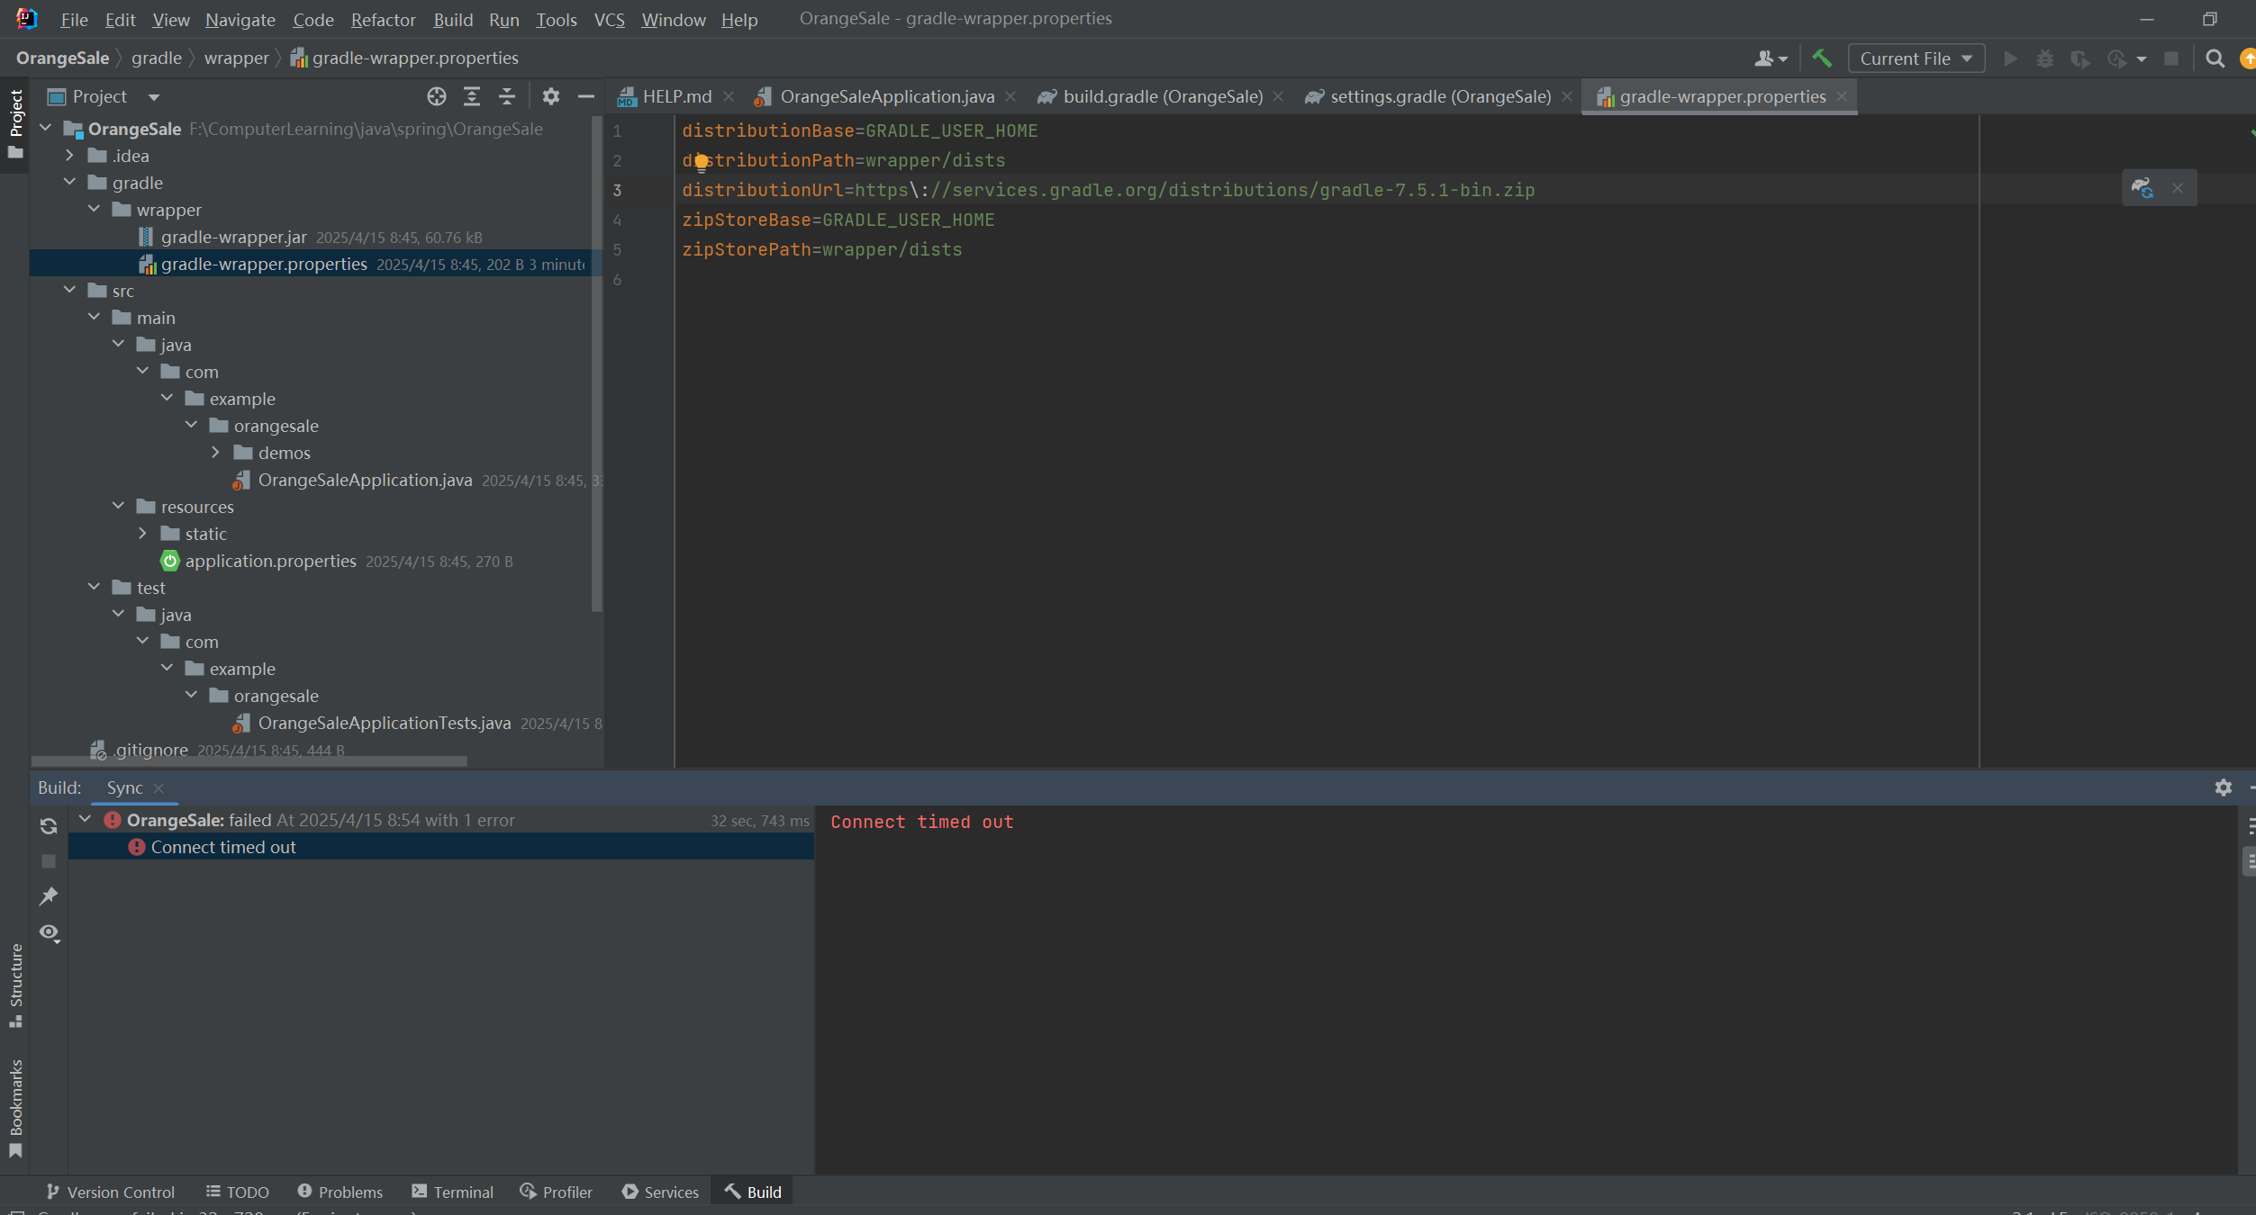Click the pin tab icon in the Build panel
2256x1215 pixels.
point(49,896)
